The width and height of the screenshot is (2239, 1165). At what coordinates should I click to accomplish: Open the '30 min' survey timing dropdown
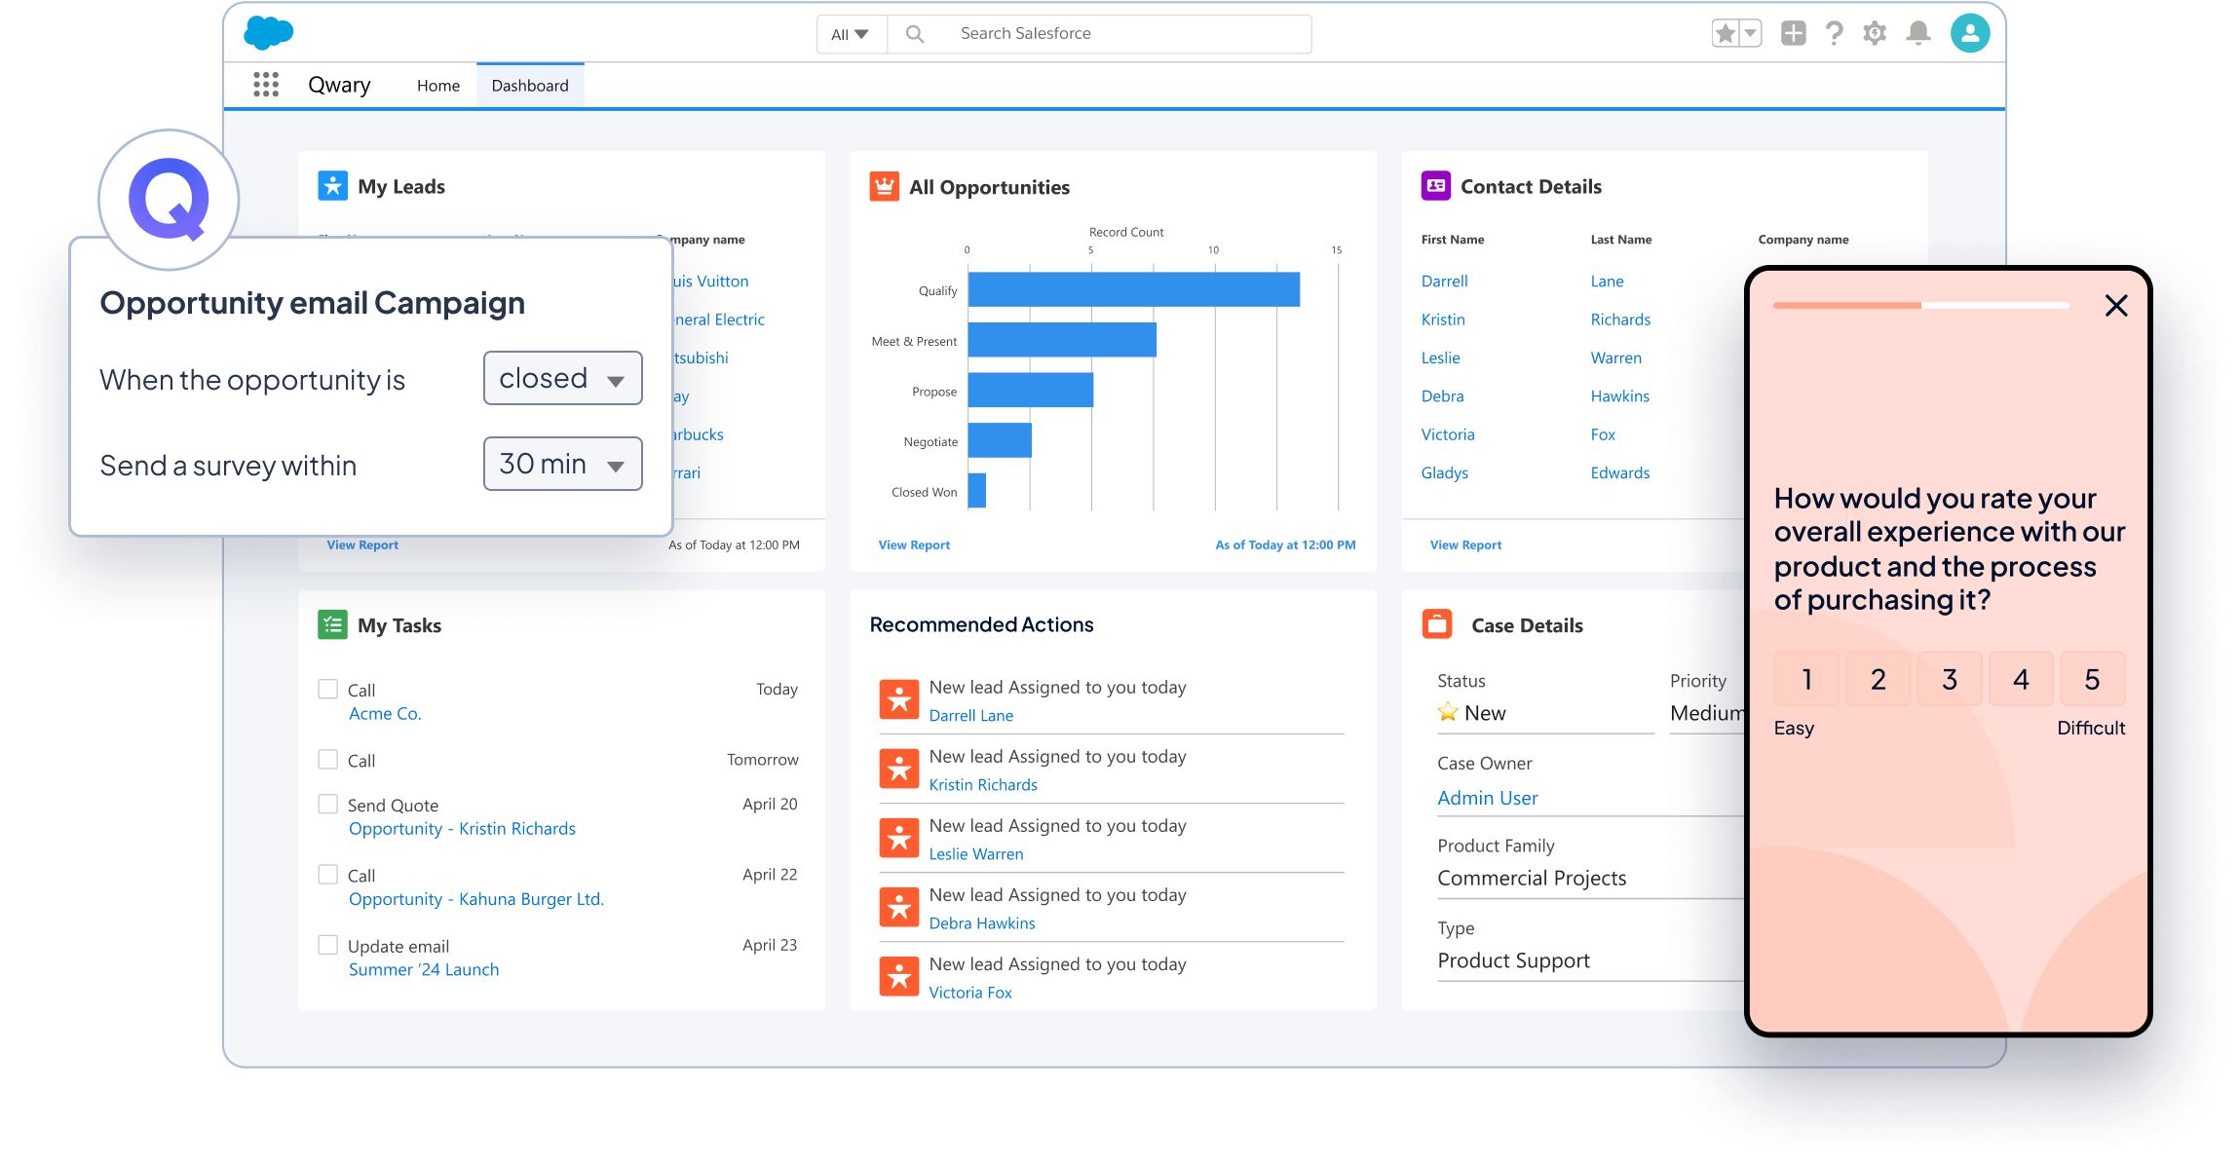[562, 464]
